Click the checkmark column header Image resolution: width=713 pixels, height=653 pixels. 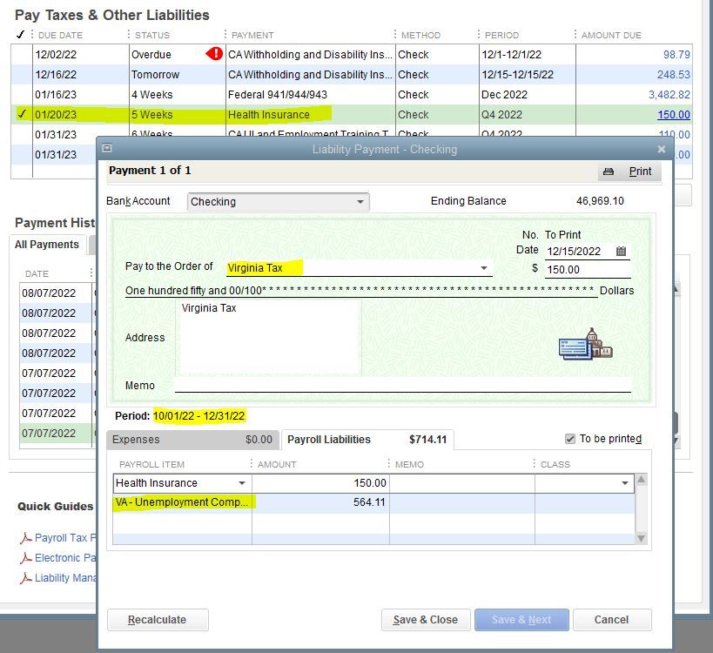click(x=21, y=35)
